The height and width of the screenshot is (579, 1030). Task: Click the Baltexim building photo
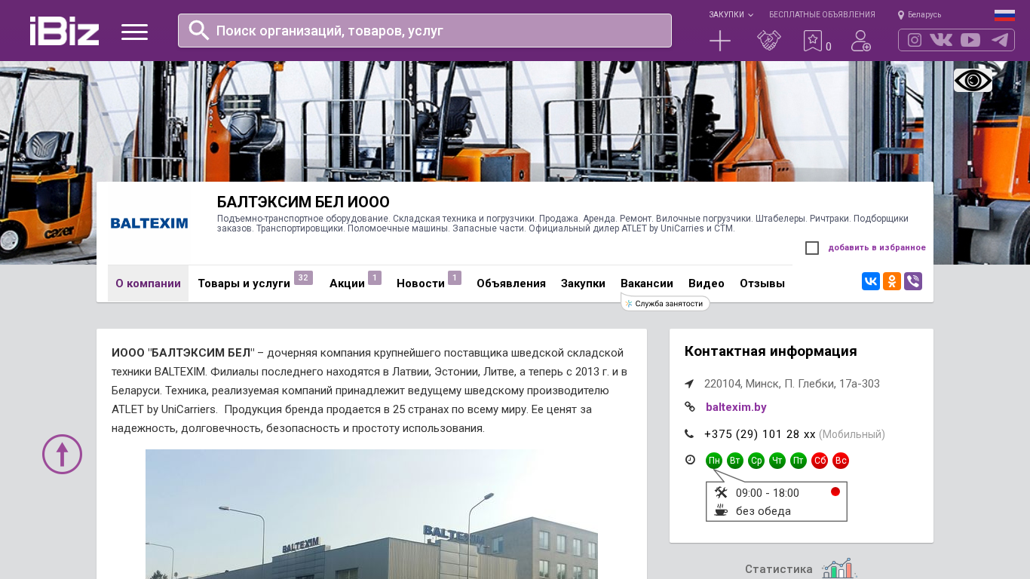pos(372,514)
